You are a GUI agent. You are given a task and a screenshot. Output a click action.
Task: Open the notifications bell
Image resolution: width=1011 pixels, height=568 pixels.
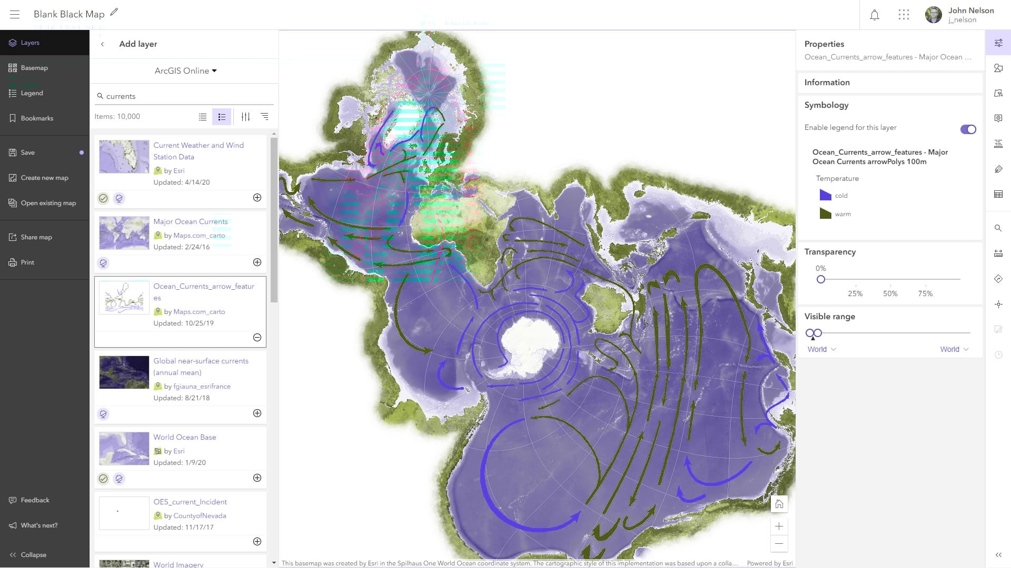coord(875,15)
